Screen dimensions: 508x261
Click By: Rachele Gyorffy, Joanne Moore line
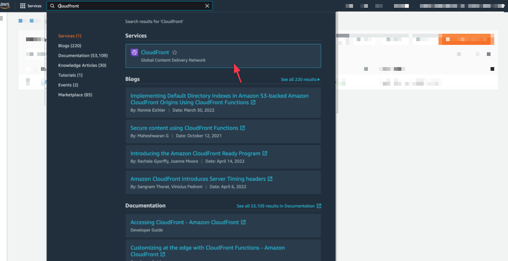[164, 161]
